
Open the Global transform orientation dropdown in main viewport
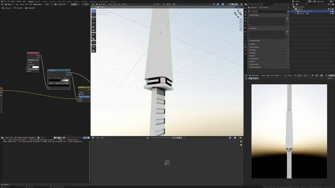(x=158, y=4)
